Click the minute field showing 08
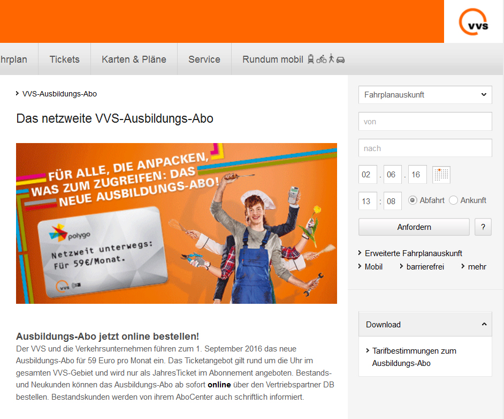 point(392,201)
